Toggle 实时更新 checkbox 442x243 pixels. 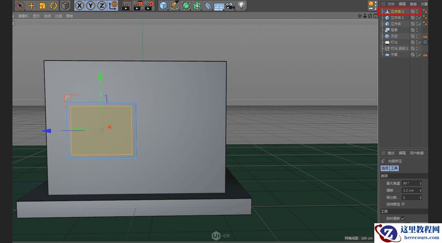coord(403,218)
